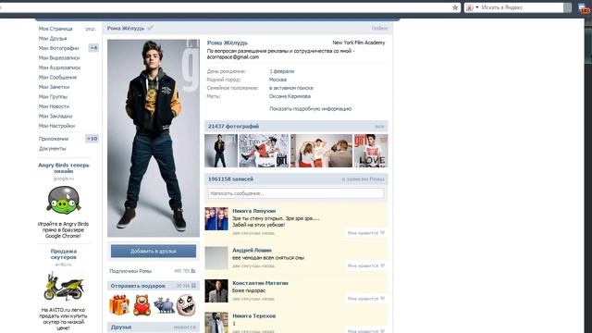The width and height of the screenshot is (592, 333).
Task: Open Мои Фотографии section
Action: tap(59, 48)
